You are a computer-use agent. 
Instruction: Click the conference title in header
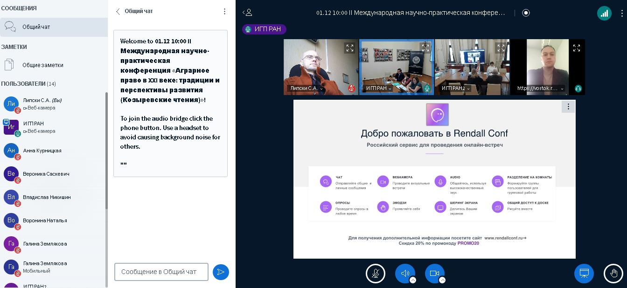point(411,13)
